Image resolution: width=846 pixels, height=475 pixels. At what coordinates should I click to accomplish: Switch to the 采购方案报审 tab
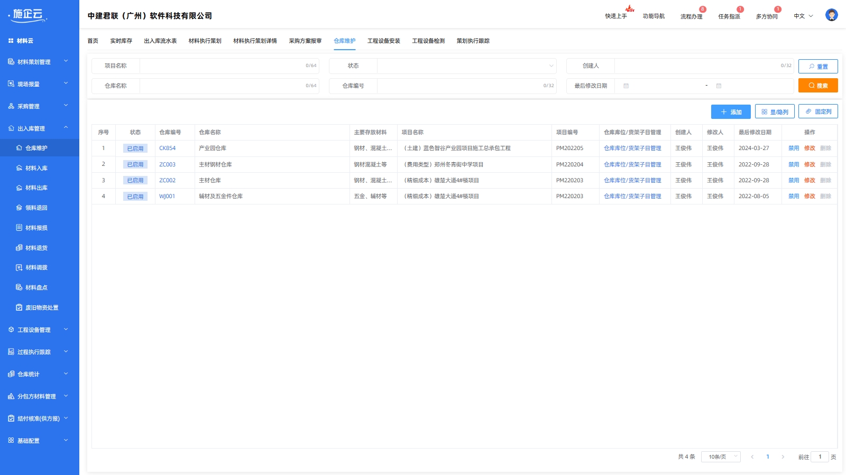[305, 41]
